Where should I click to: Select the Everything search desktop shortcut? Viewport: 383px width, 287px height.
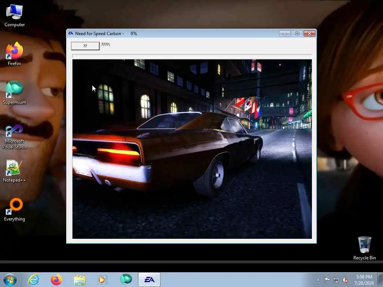pos(15,210)
